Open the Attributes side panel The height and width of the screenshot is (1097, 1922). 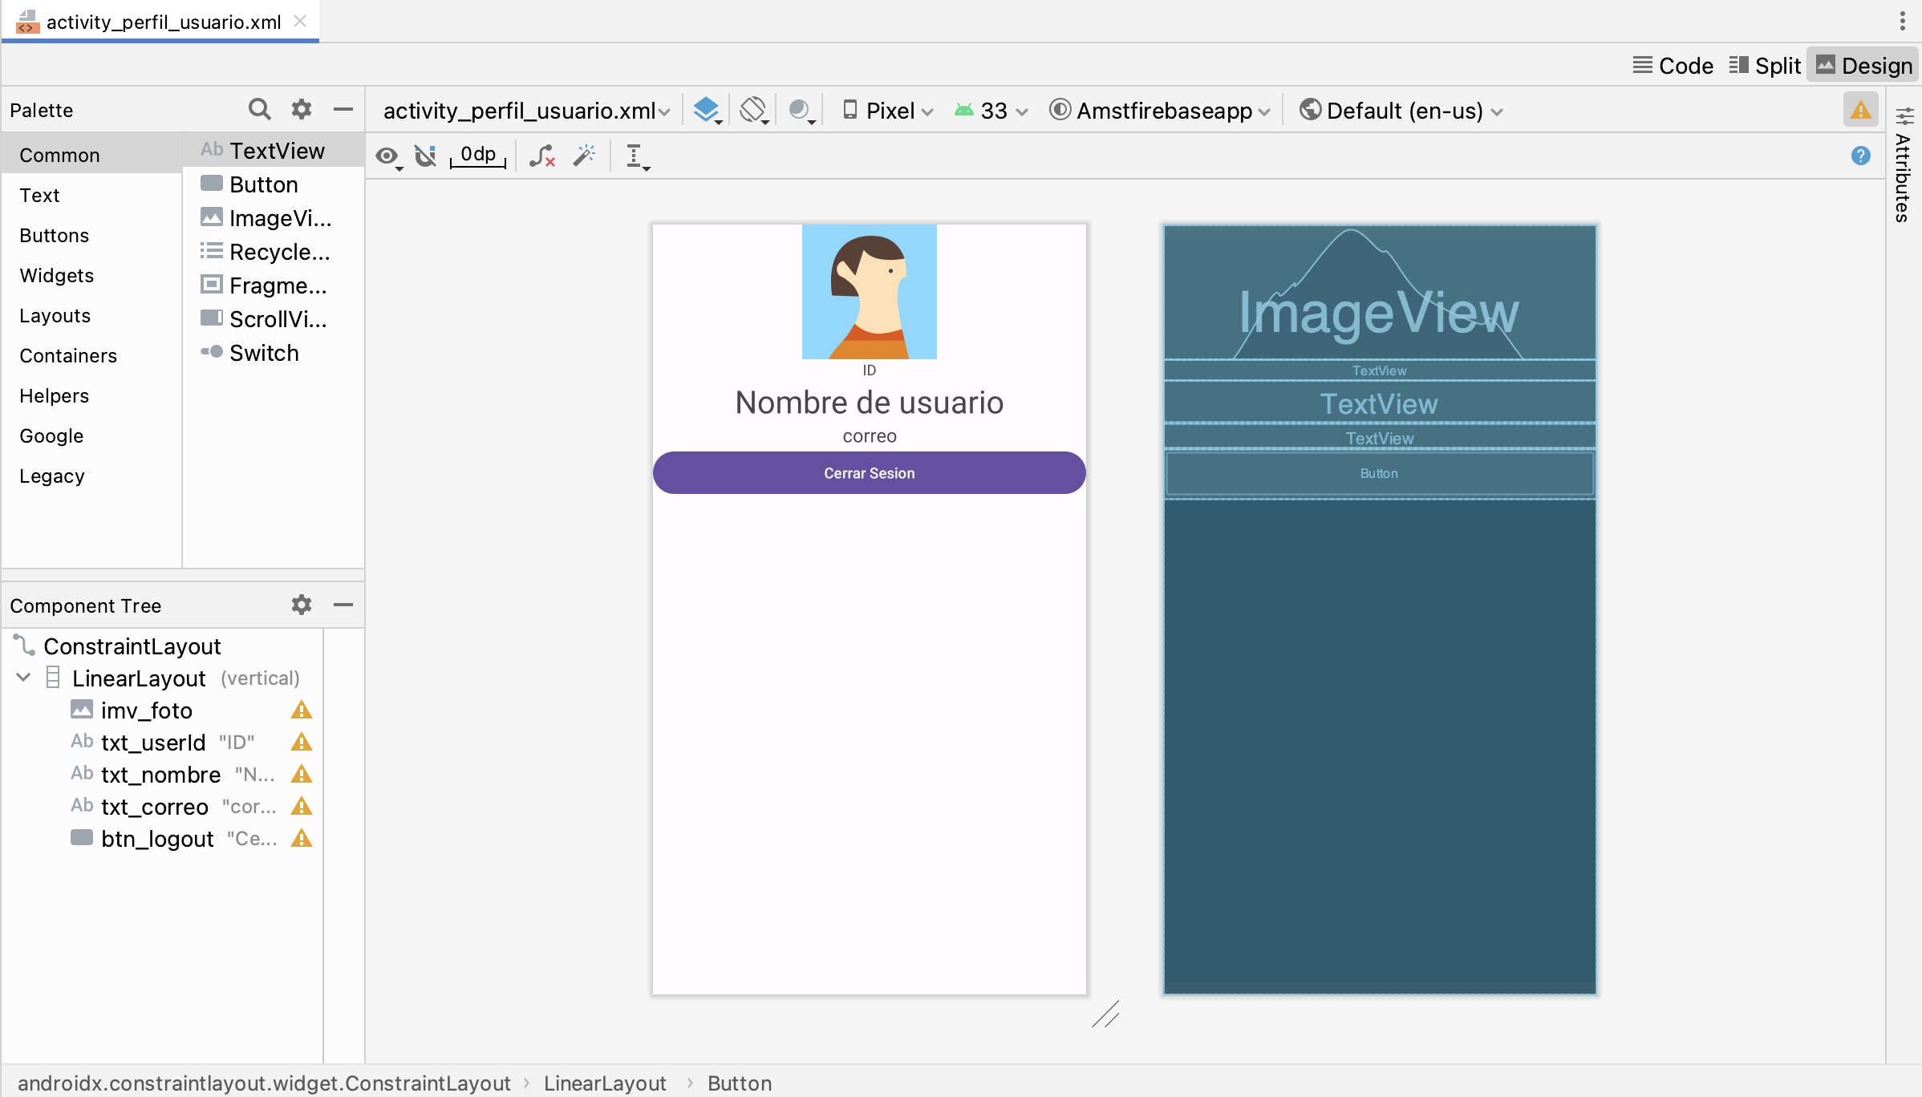[x=1904, y=164]
